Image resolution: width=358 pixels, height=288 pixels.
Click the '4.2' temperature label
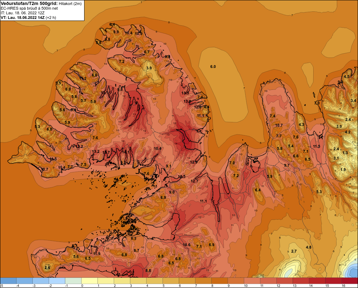point(348,132)
